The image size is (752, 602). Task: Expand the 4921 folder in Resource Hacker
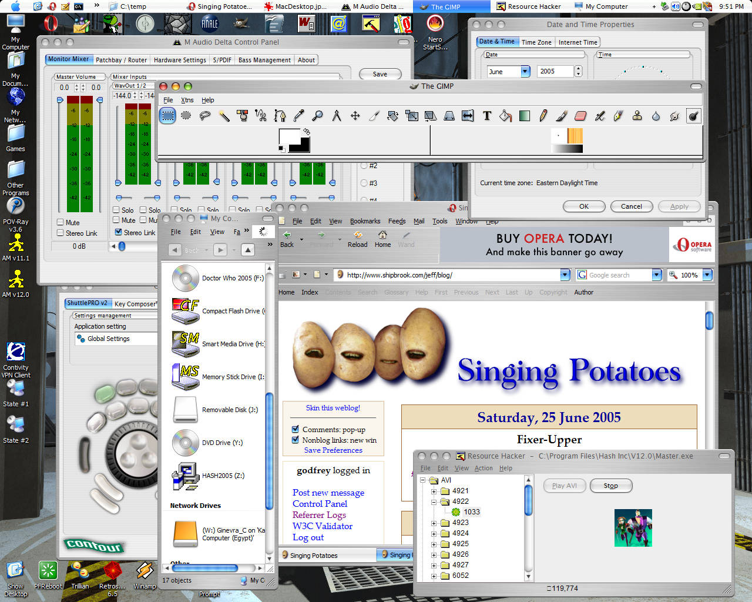(434, 491)
